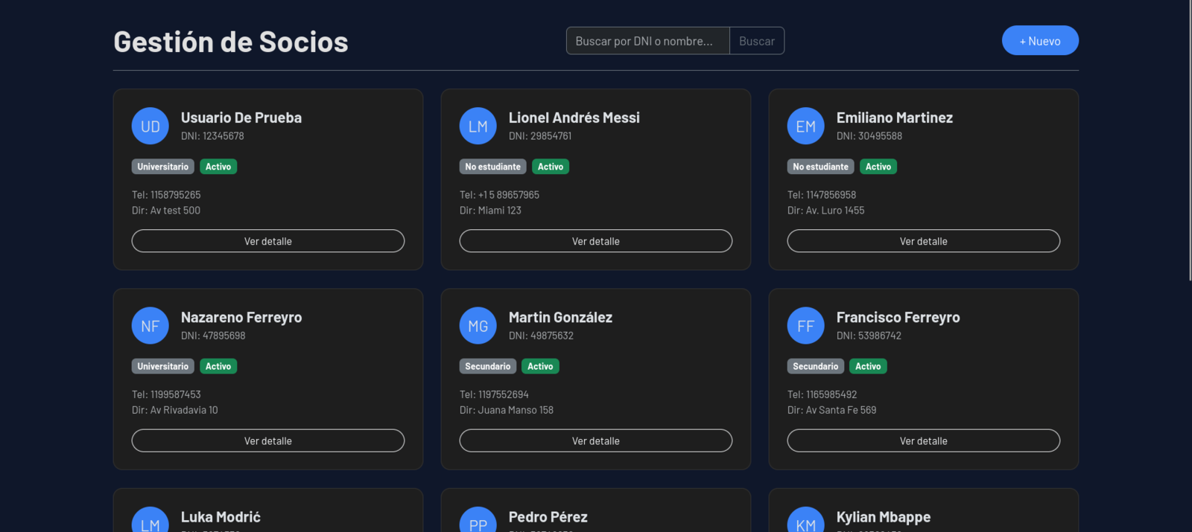Open Ver detalle for Lionel Andrés Messi
Screen dimensions: 1192x532
[596, 241]
